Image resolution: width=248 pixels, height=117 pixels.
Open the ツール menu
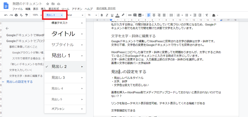pos(65,9)
